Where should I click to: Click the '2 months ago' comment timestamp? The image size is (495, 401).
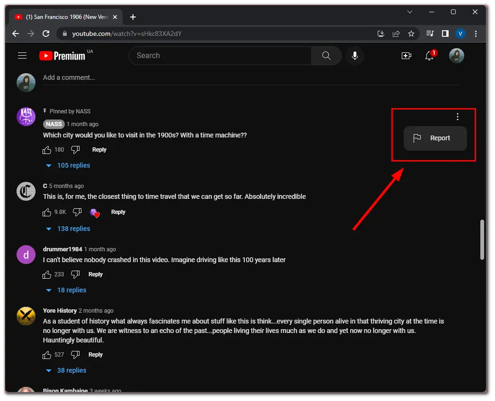(96, 311)
